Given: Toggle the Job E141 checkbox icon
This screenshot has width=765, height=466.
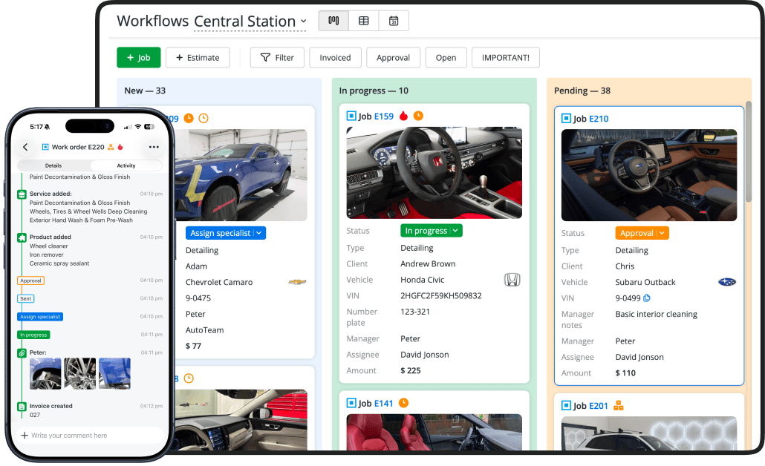Looking at the screenshot, I should 351,403.
